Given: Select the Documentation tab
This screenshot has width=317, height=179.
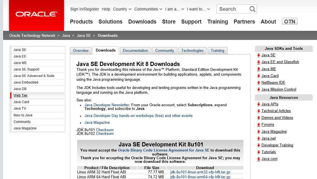Looking at the screenshot, I should pyautogui.click(x=135, y=50).
